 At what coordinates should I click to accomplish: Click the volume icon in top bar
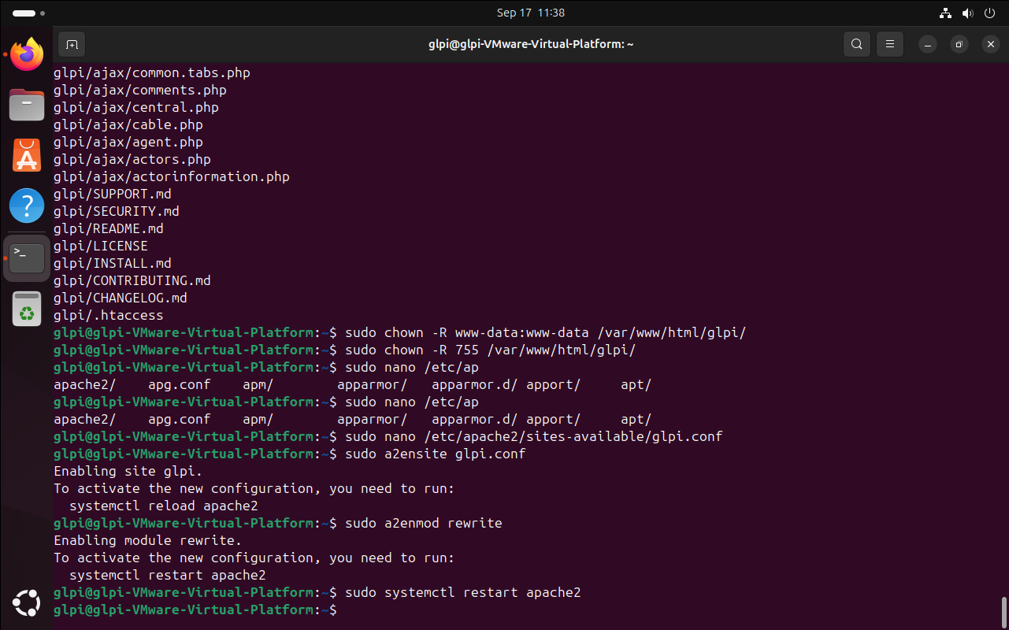coord(968,13)
